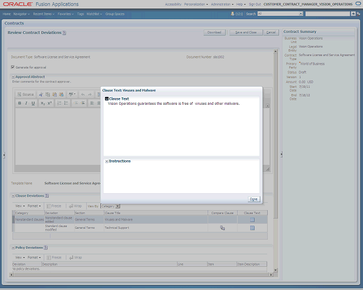363x290 pixels.
Task: Open the Administration menu
Action: coord(222,5)
